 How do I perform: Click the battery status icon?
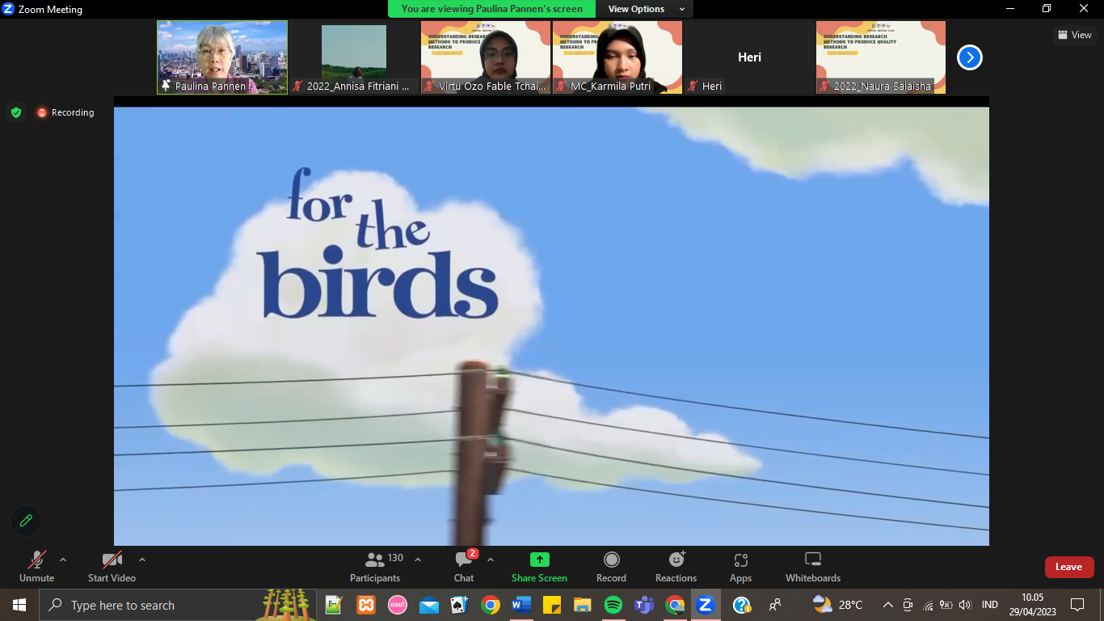[946, 605]
